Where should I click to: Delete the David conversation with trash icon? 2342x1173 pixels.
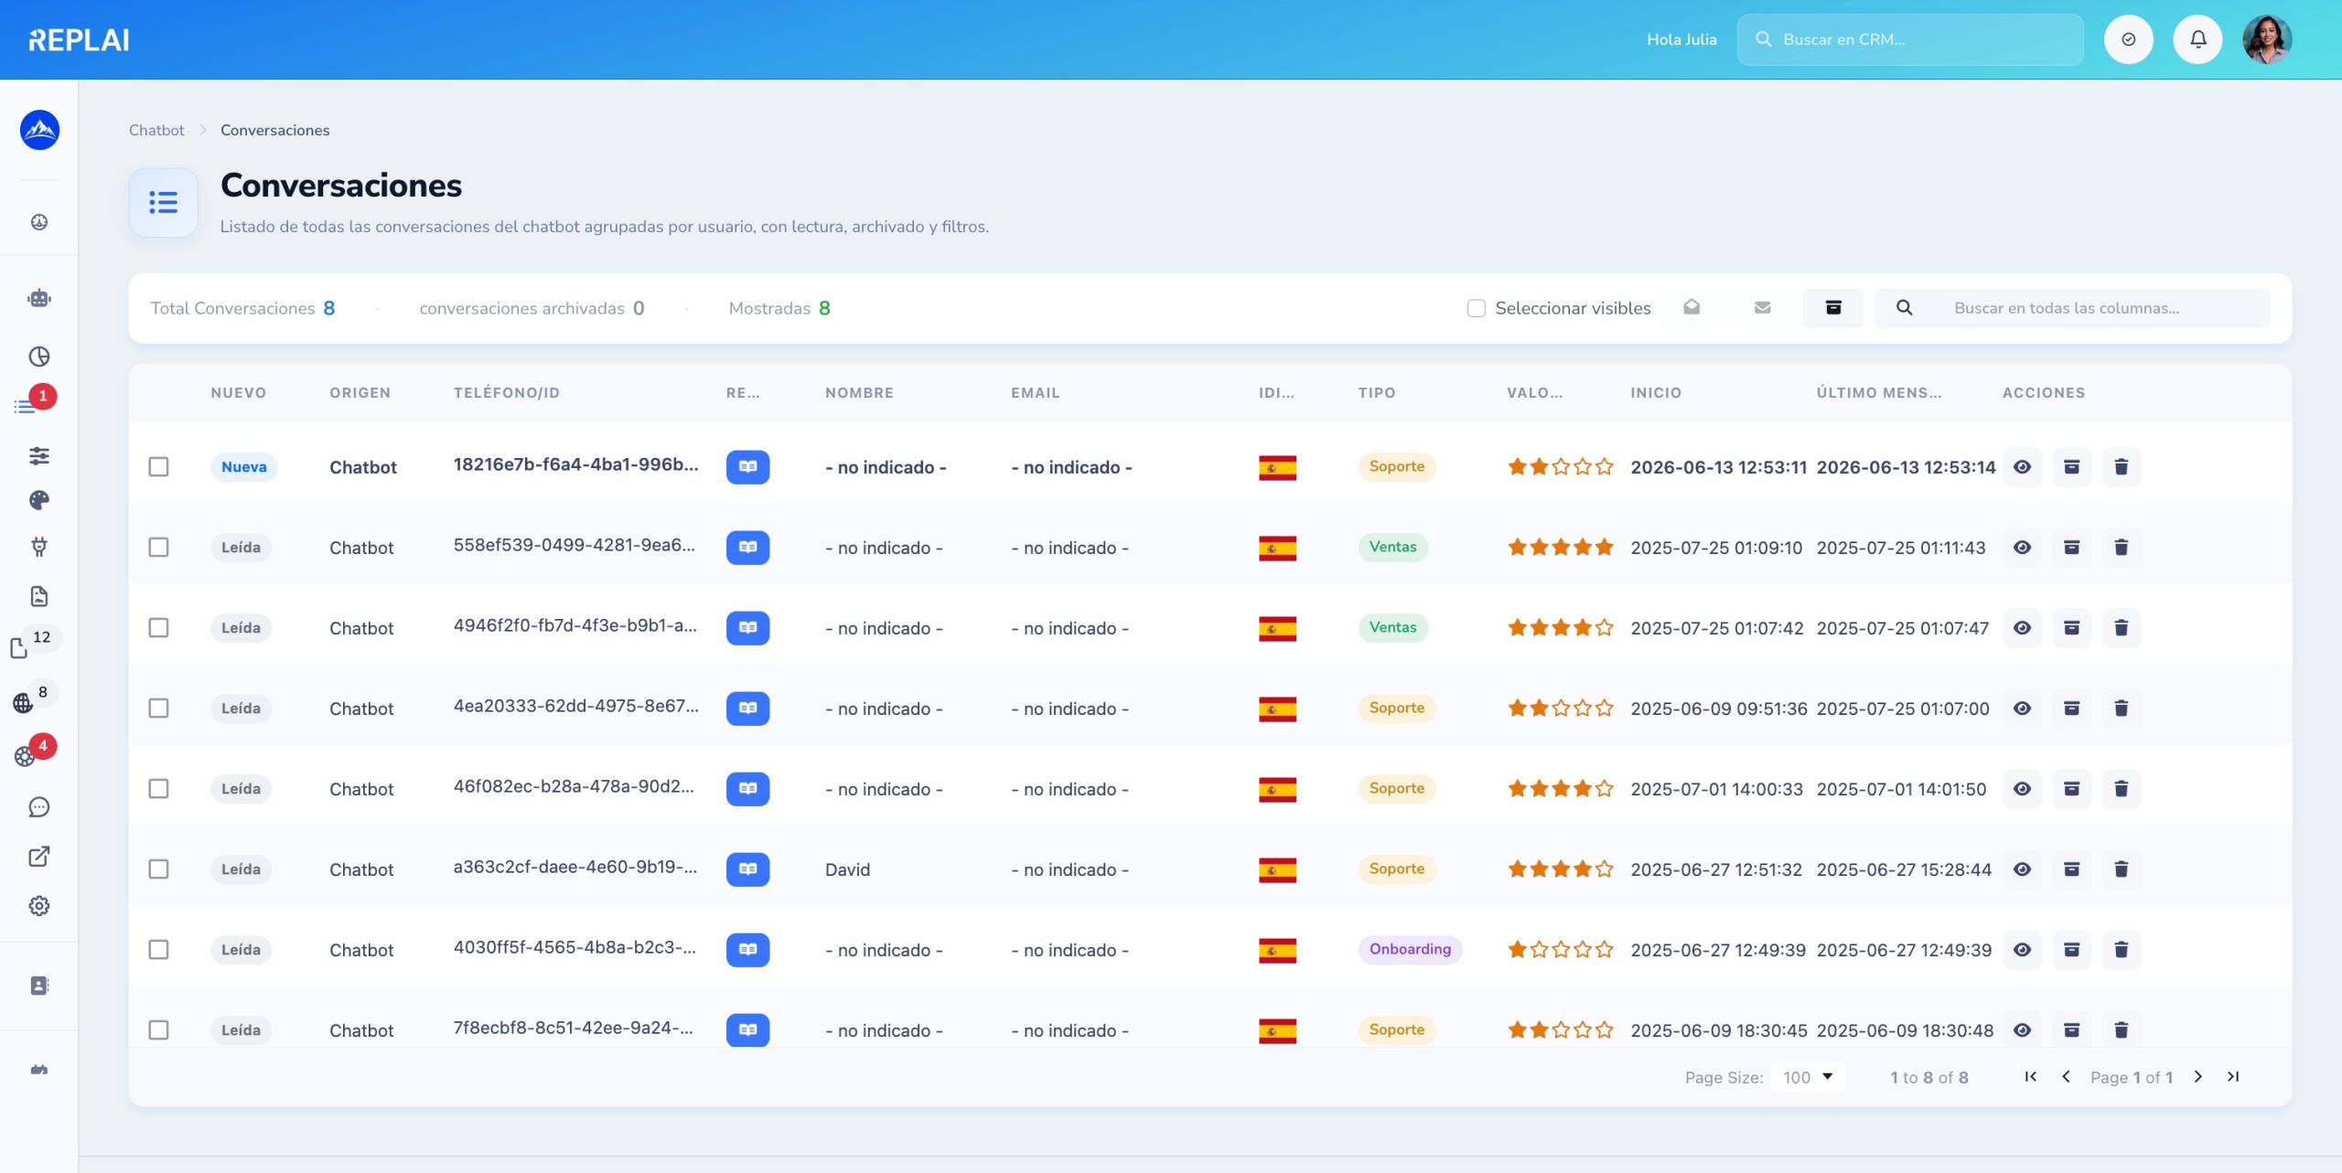(2121, 869)
